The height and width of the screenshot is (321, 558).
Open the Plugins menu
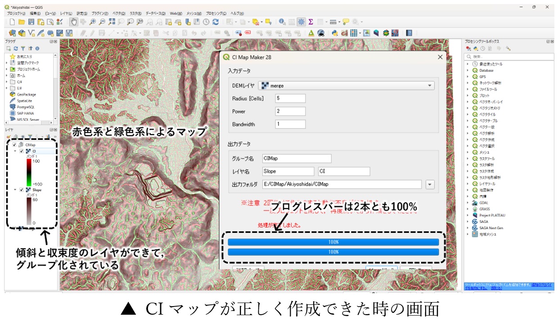99,13
